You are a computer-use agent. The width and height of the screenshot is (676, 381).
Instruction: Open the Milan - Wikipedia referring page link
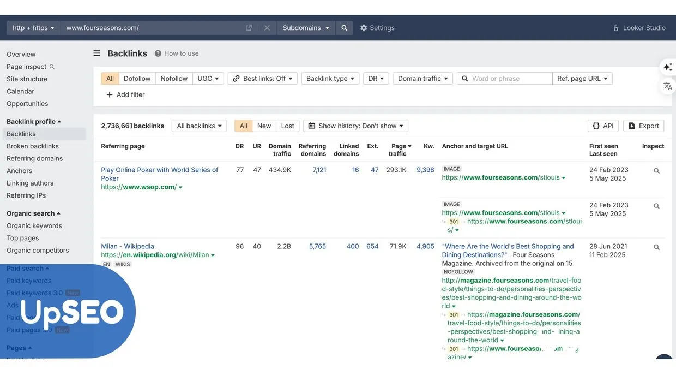(x=128, y=246)
